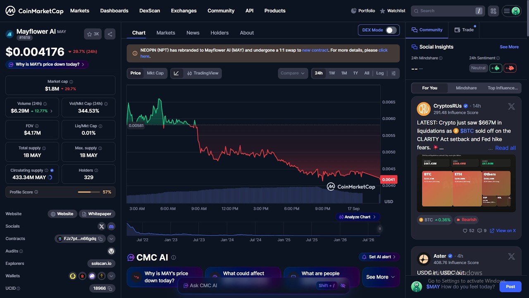The height and width of the screenshot is (298, 529).
Task: Open the liquidation heatmap image thumbnail
Action: pos(466,183)
